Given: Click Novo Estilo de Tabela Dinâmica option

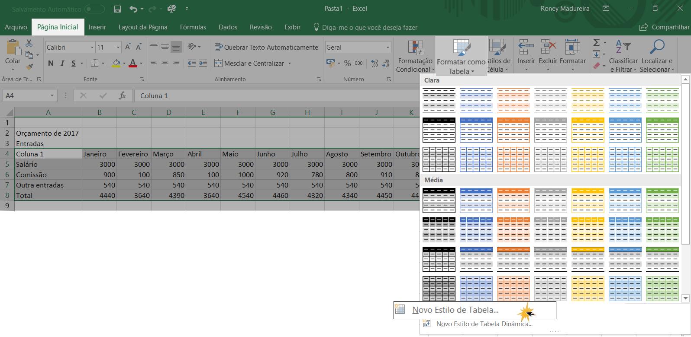Looking at the screenshot, I should click(x=484, y=324).
